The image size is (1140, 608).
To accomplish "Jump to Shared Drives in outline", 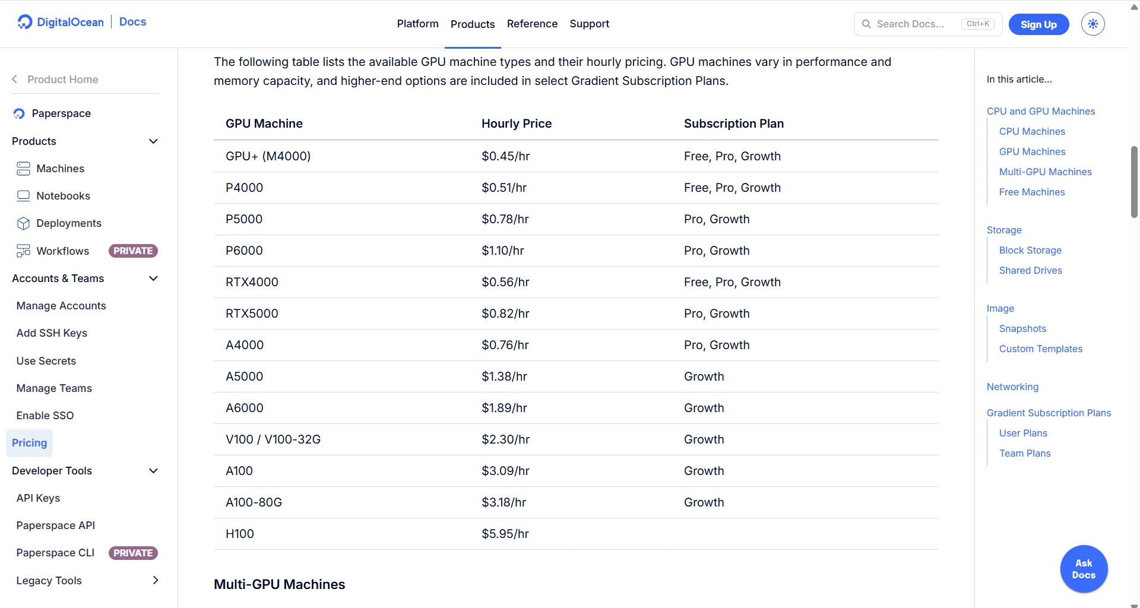I will [1030, 270].
